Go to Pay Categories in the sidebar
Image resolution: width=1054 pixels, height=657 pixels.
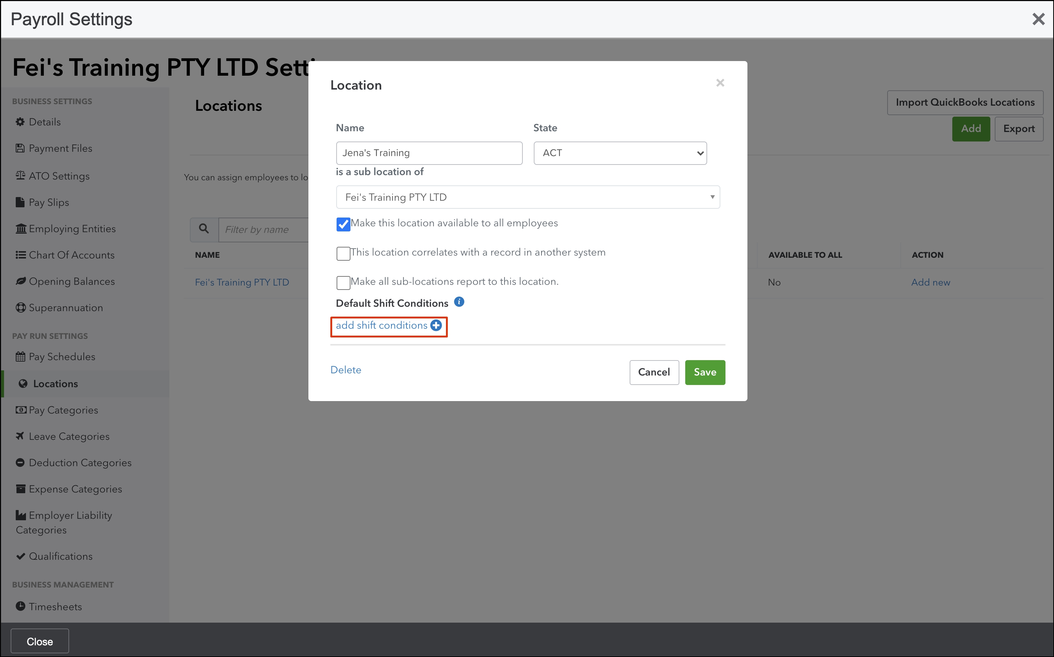pyautogui.click(x=64, y=410)
